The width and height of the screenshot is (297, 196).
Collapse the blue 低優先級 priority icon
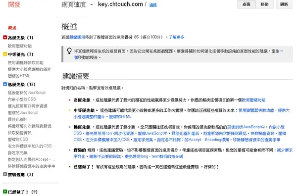coord(5,84)
